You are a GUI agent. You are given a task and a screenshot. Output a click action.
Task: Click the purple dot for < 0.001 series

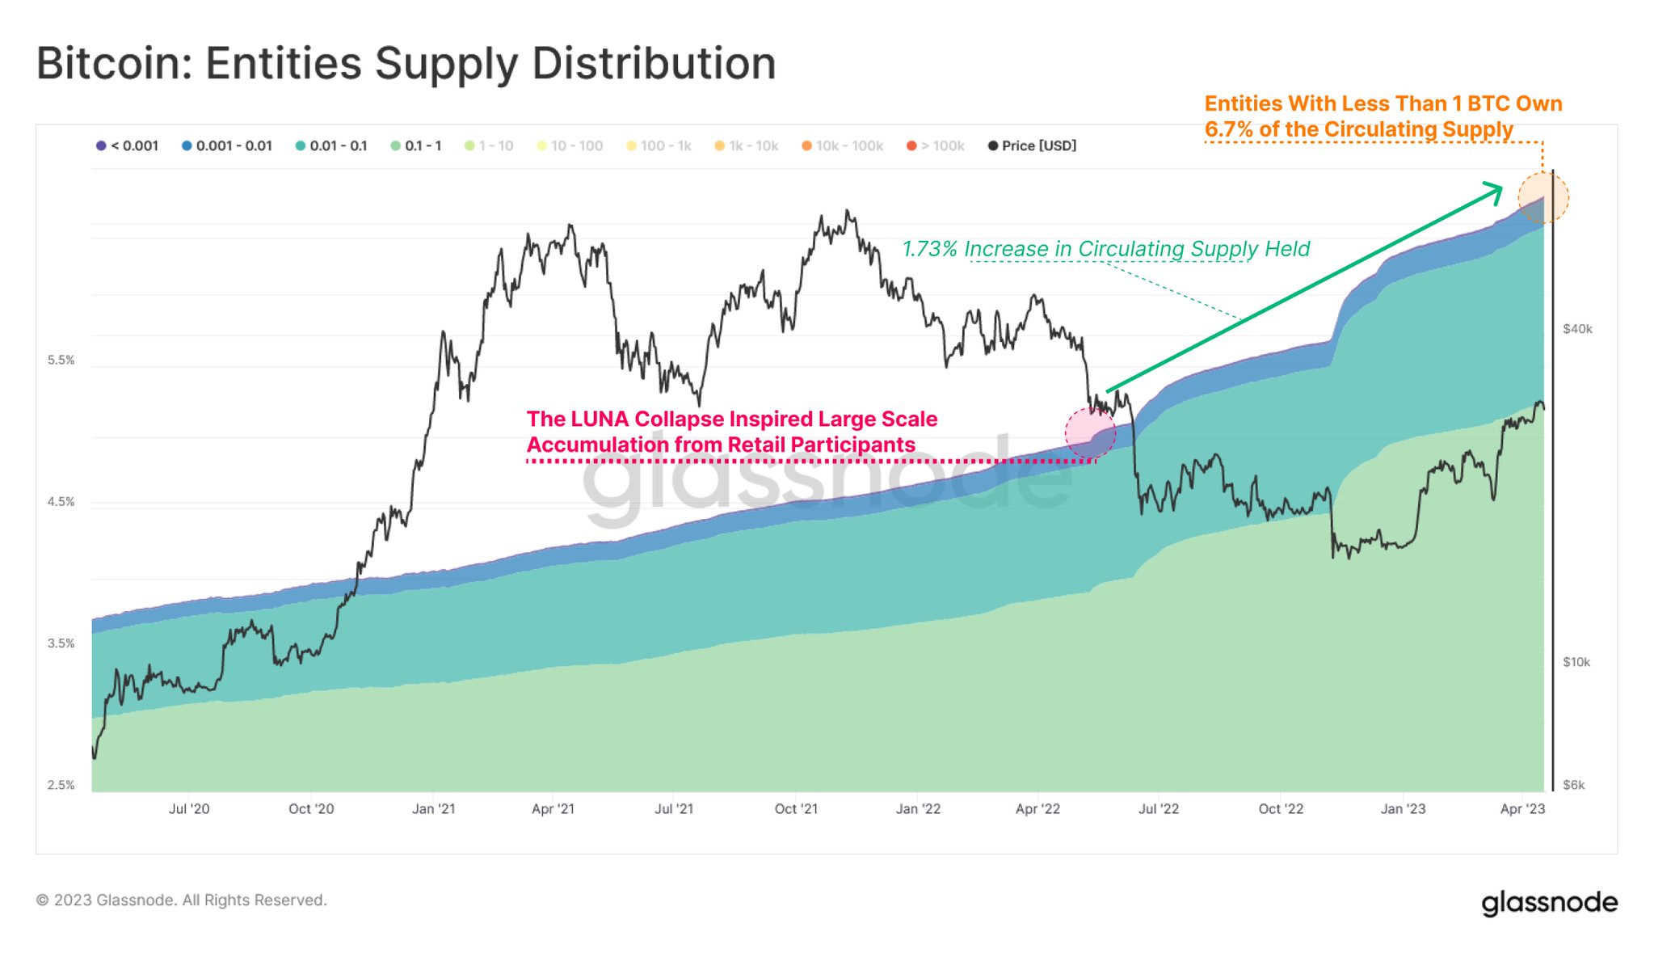[x=101, y=145]
